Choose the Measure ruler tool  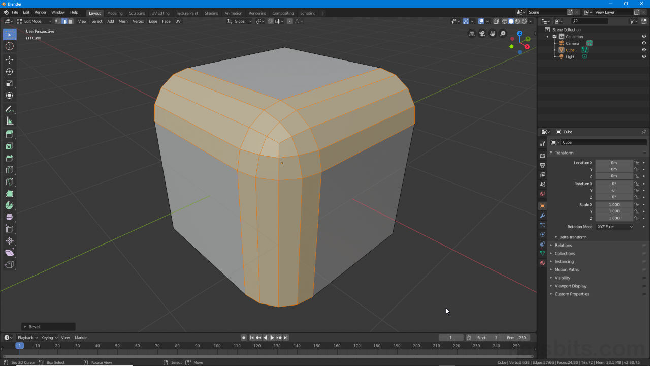pyautogui.click(x=10, y=121)
